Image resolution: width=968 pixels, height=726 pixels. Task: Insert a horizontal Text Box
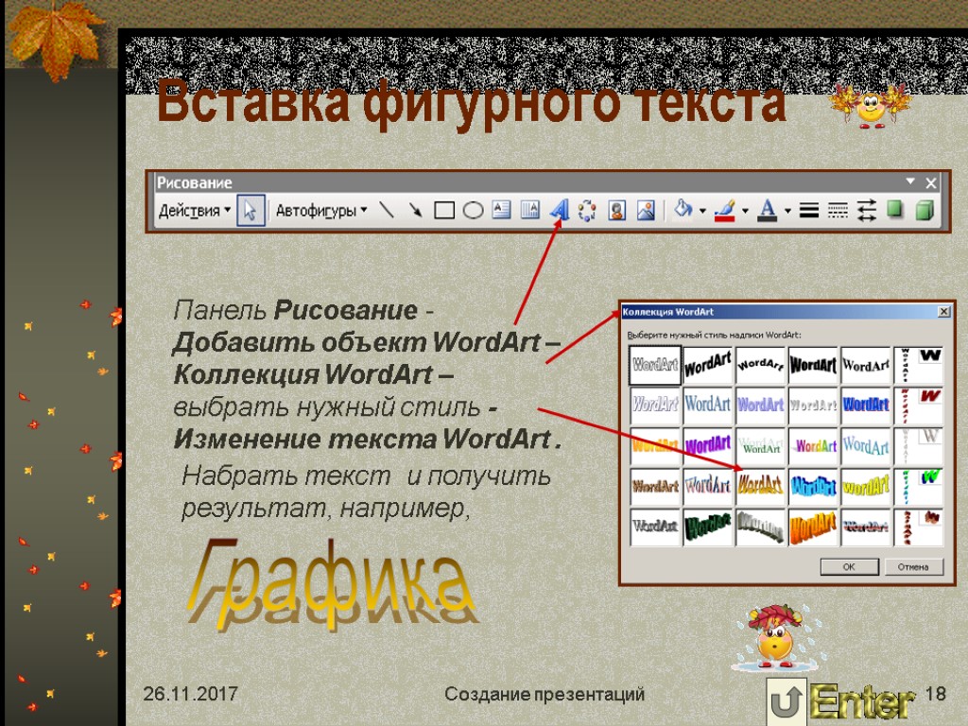501,211
